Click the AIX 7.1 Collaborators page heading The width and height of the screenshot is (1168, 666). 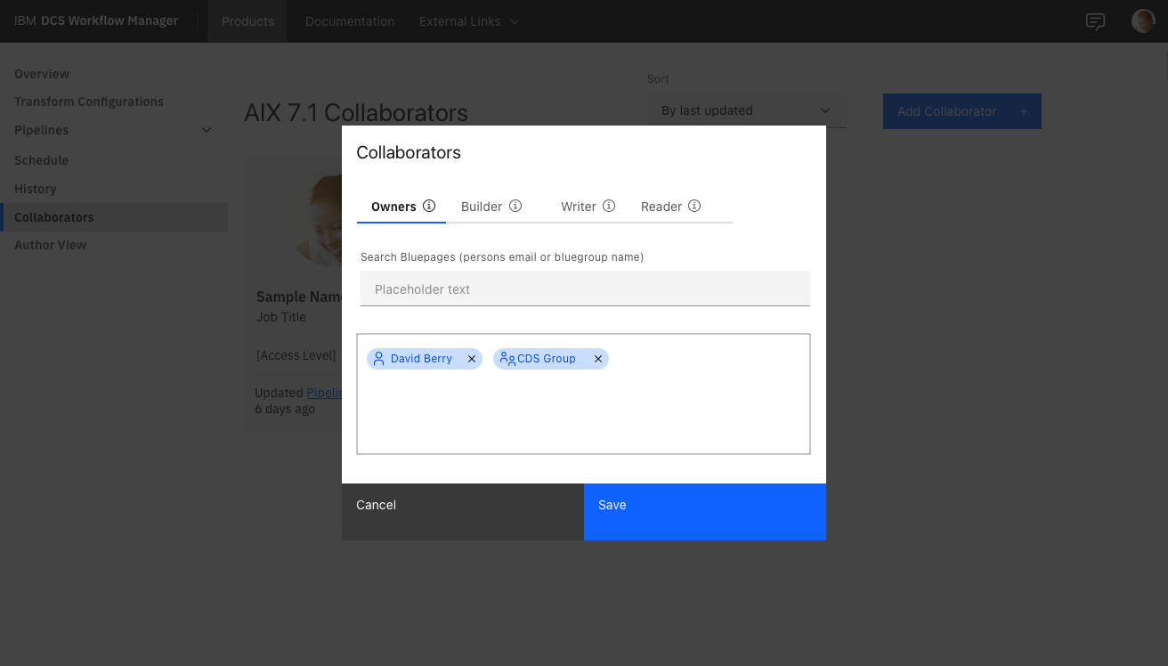(355, 113)
